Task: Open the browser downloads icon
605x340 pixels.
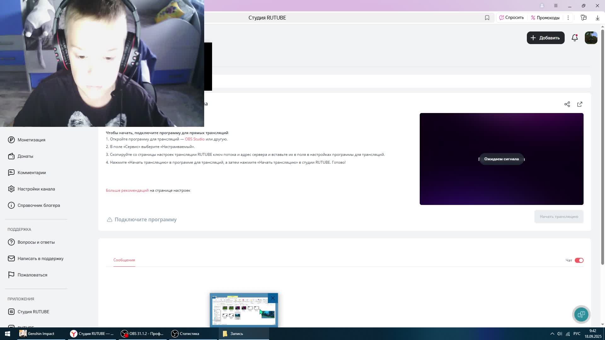Action: click(x=597, y=18)
